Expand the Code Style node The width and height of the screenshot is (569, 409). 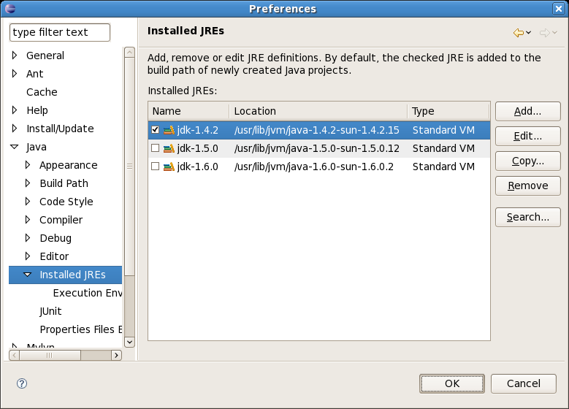tap(28, 202)
